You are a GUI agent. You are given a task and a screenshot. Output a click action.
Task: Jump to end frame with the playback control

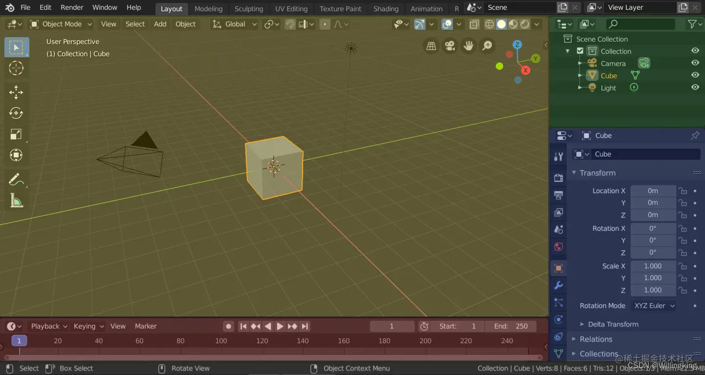pos(305,326)
